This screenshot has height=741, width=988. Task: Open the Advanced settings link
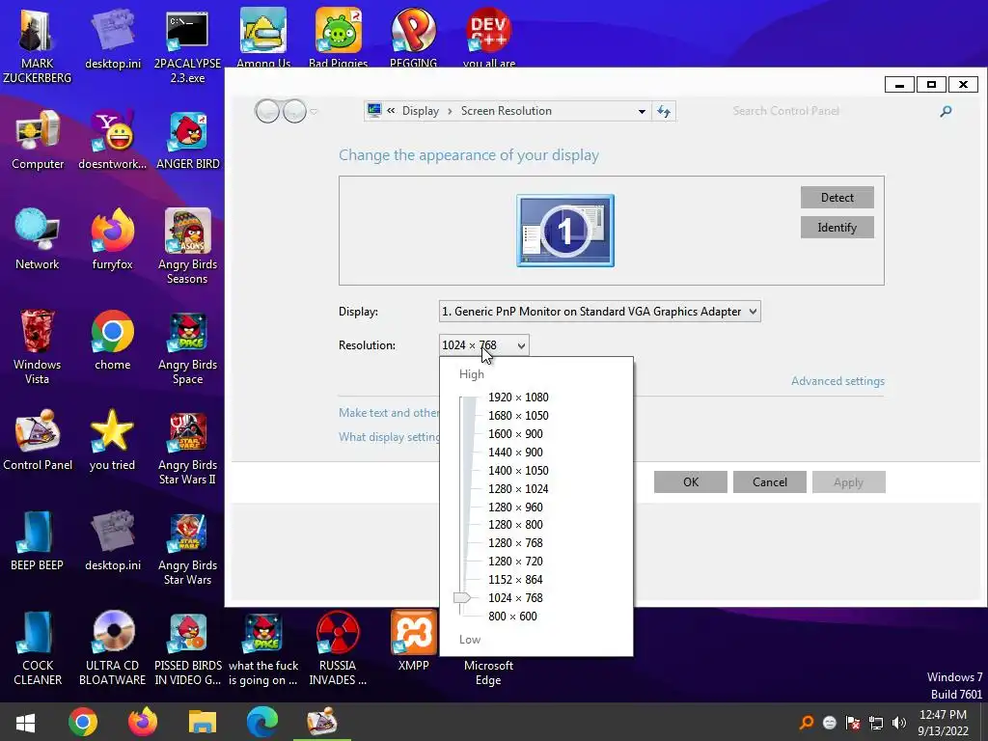[837, 380]
